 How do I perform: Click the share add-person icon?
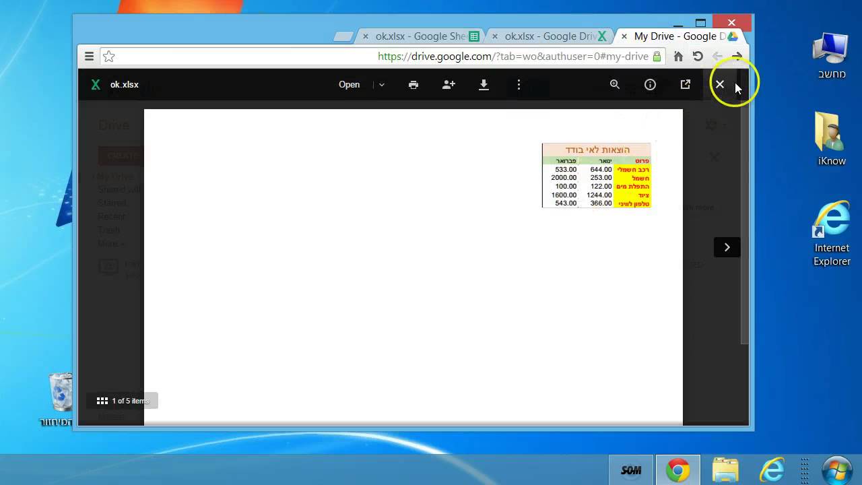tap(449, 85)
